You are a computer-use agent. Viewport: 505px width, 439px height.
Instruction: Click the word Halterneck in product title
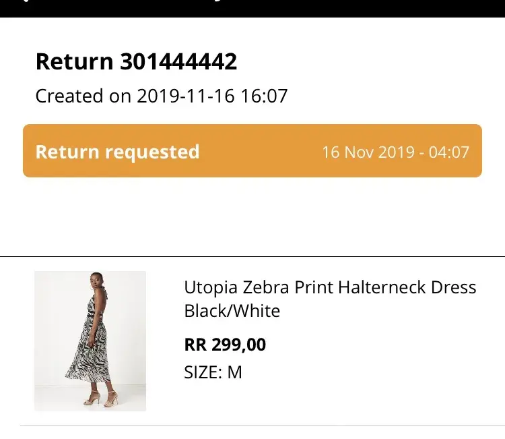coord(382,288)
